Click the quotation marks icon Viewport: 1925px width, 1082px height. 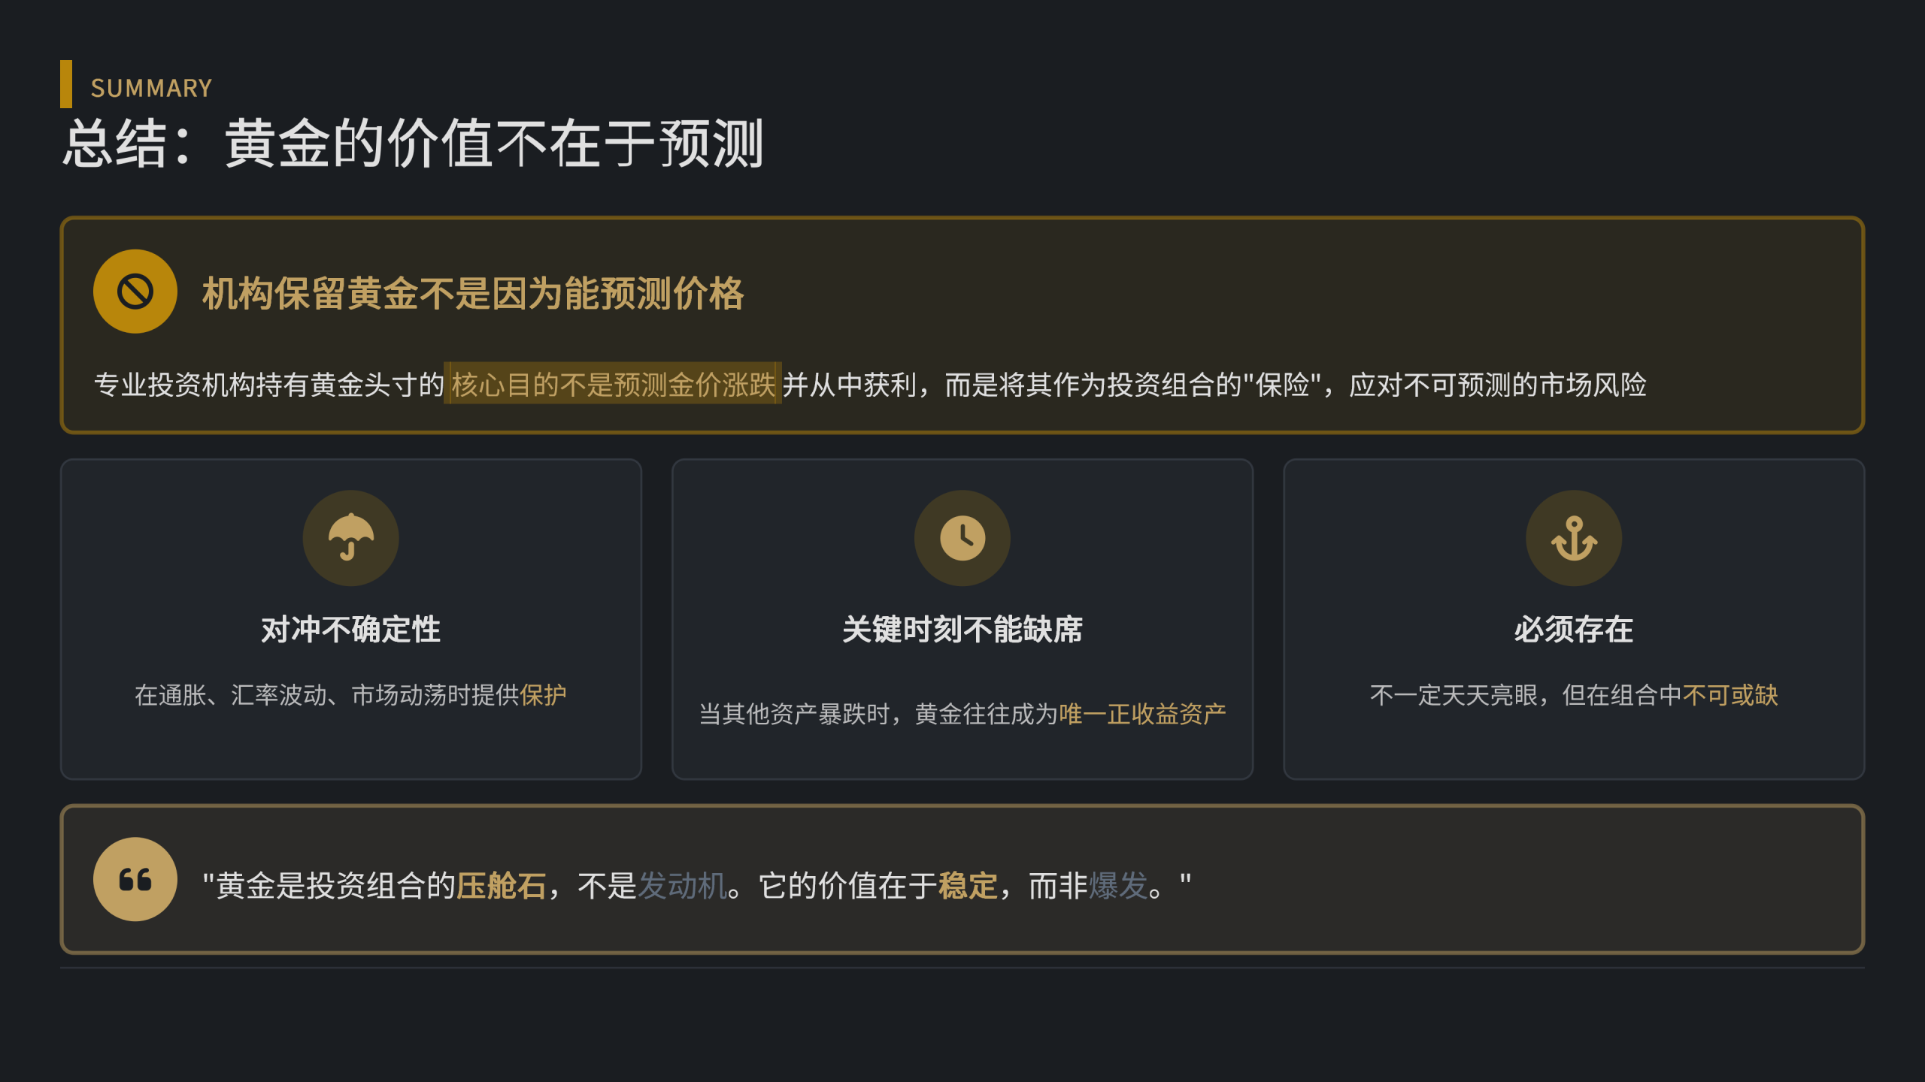(135, 879)
